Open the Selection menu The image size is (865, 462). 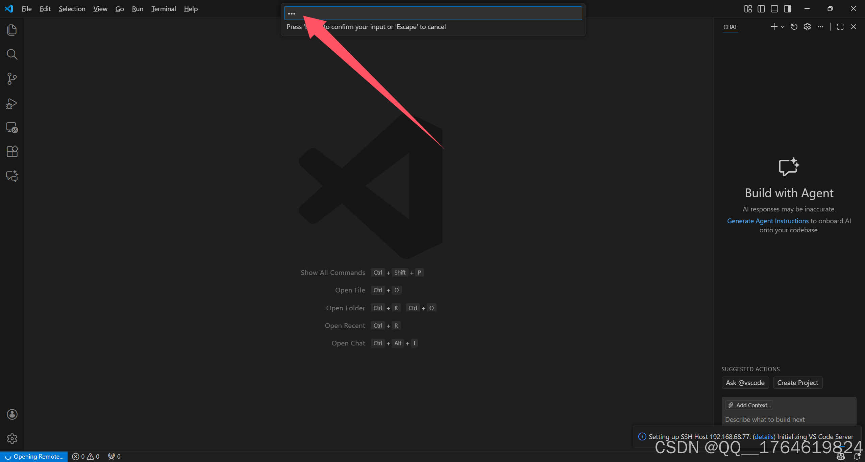[x=72, y=9]
